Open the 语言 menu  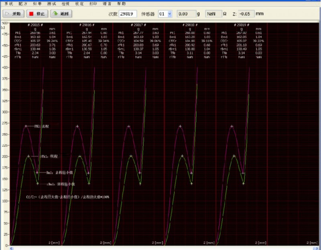tap(107, 4)
